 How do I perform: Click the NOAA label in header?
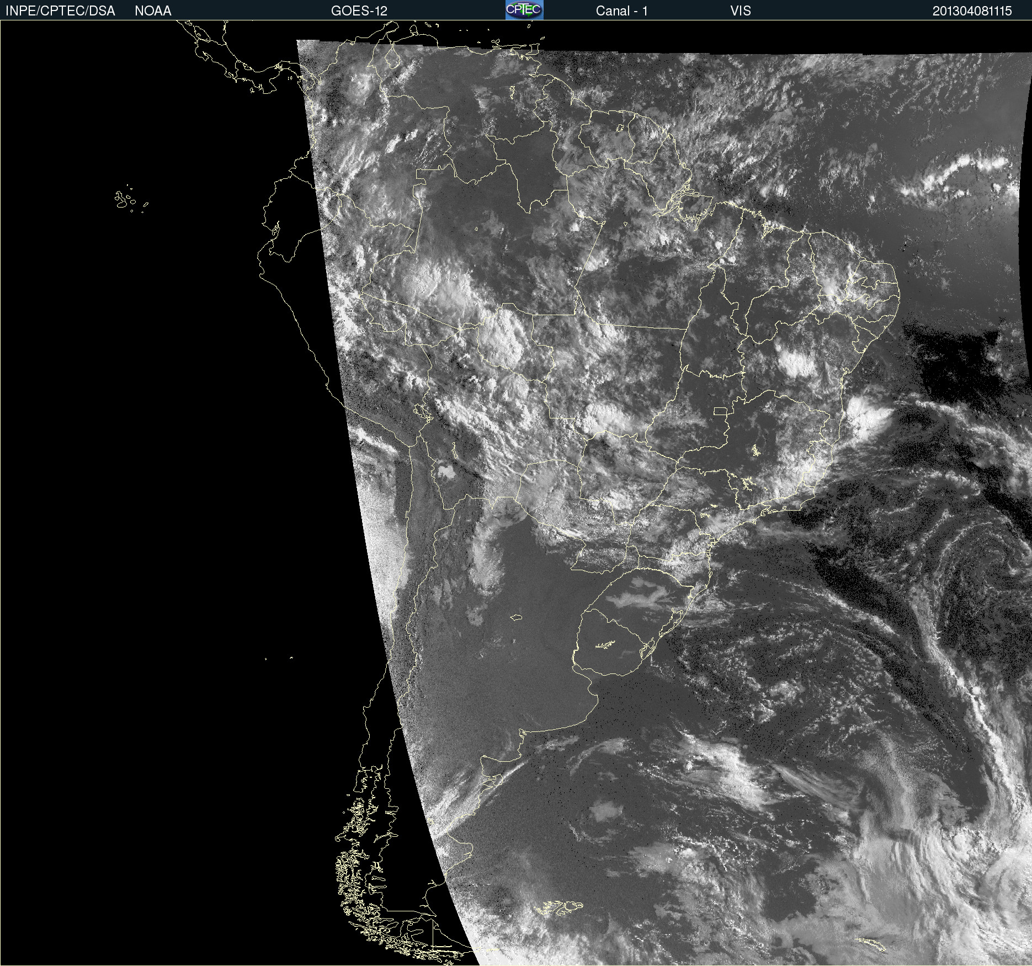tap(153, 11)
